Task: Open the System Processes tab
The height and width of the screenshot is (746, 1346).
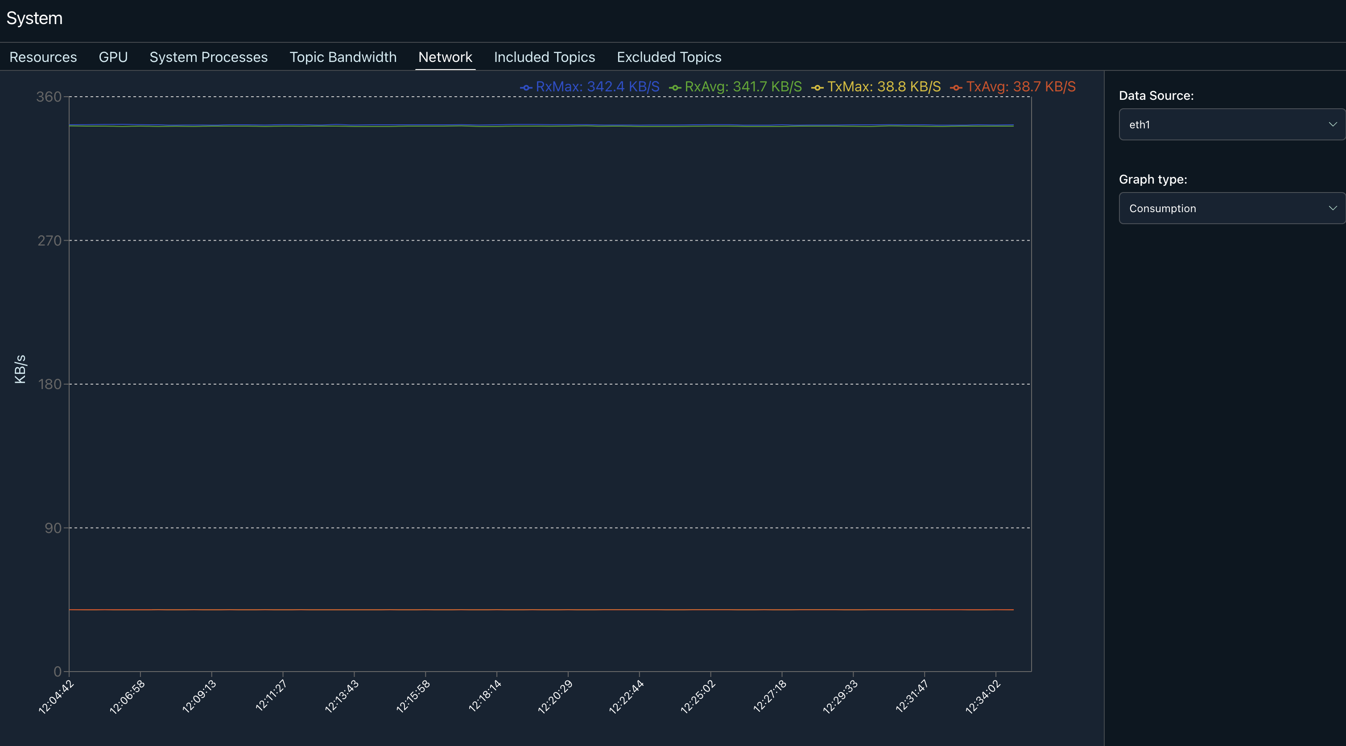Action: coord(208,57)
